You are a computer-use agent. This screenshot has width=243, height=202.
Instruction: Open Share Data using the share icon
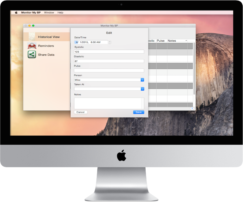pos(32,55)
